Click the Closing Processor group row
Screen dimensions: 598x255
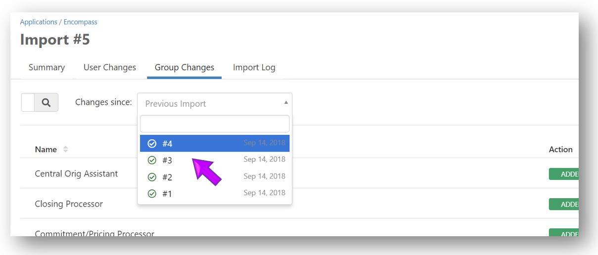click(x=69, y=204)
